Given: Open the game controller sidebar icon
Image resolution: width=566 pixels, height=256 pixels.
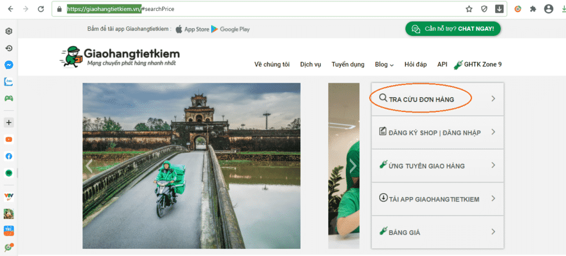Looking at the screenshot, I should point(9,98).
